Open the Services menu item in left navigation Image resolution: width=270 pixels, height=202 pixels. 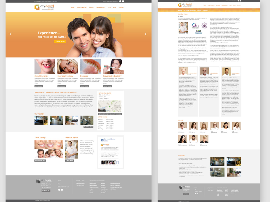91,7
